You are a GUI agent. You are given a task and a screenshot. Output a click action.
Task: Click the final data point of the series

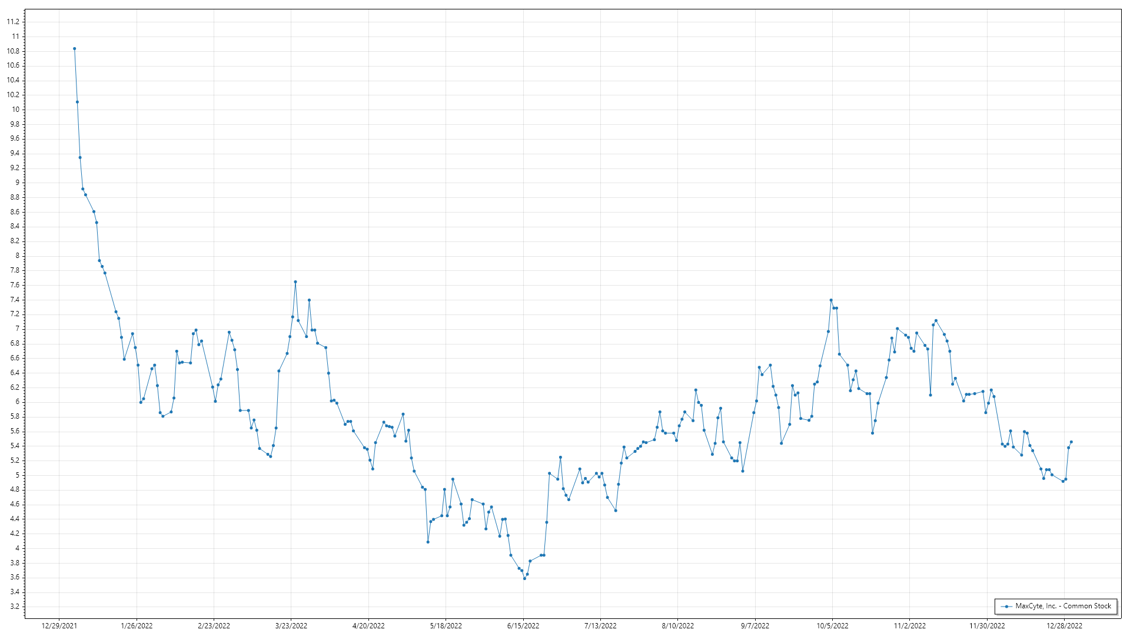[x=1071, y=442]
